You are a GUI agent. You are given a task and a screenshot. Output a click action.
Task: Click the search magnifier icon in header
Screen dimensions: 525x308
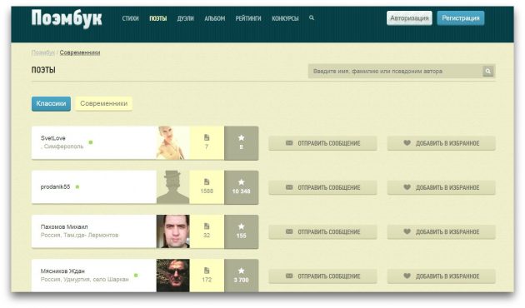click(x=312, y=18)
